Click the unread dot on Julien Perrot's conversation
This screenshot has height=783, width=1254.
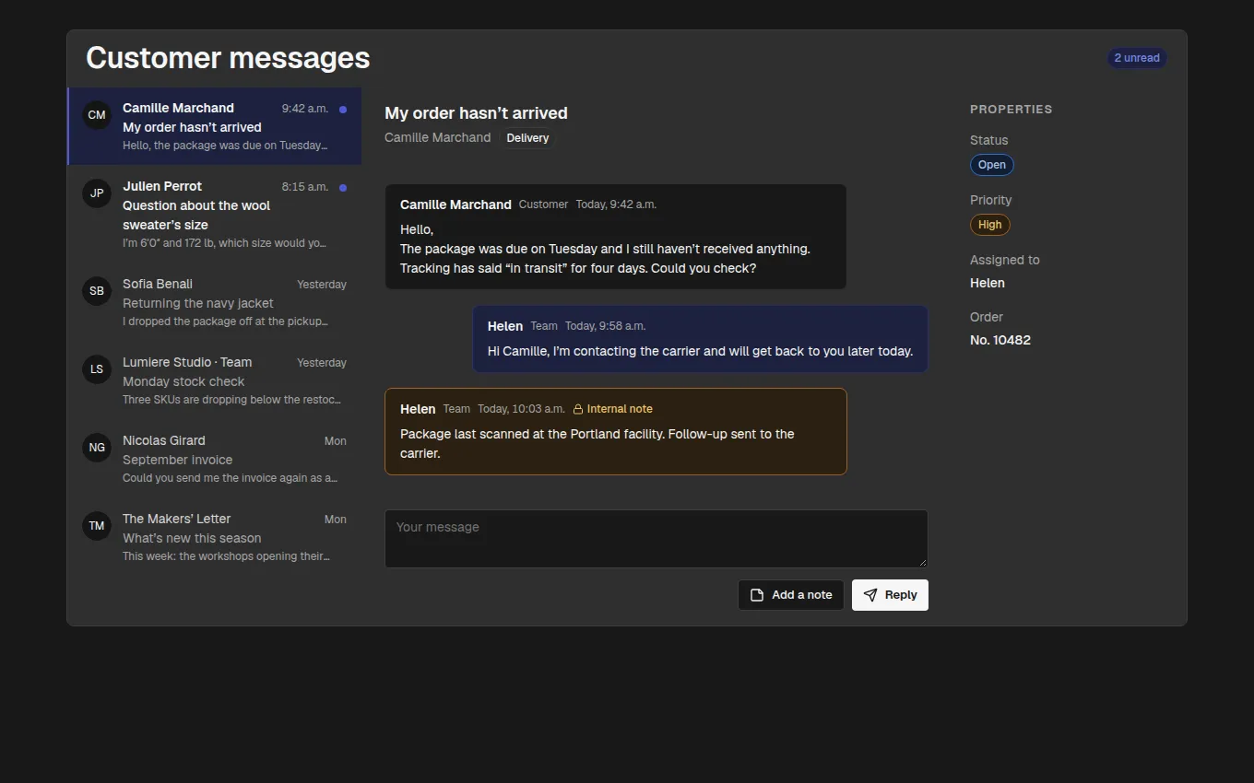point(343,187)
